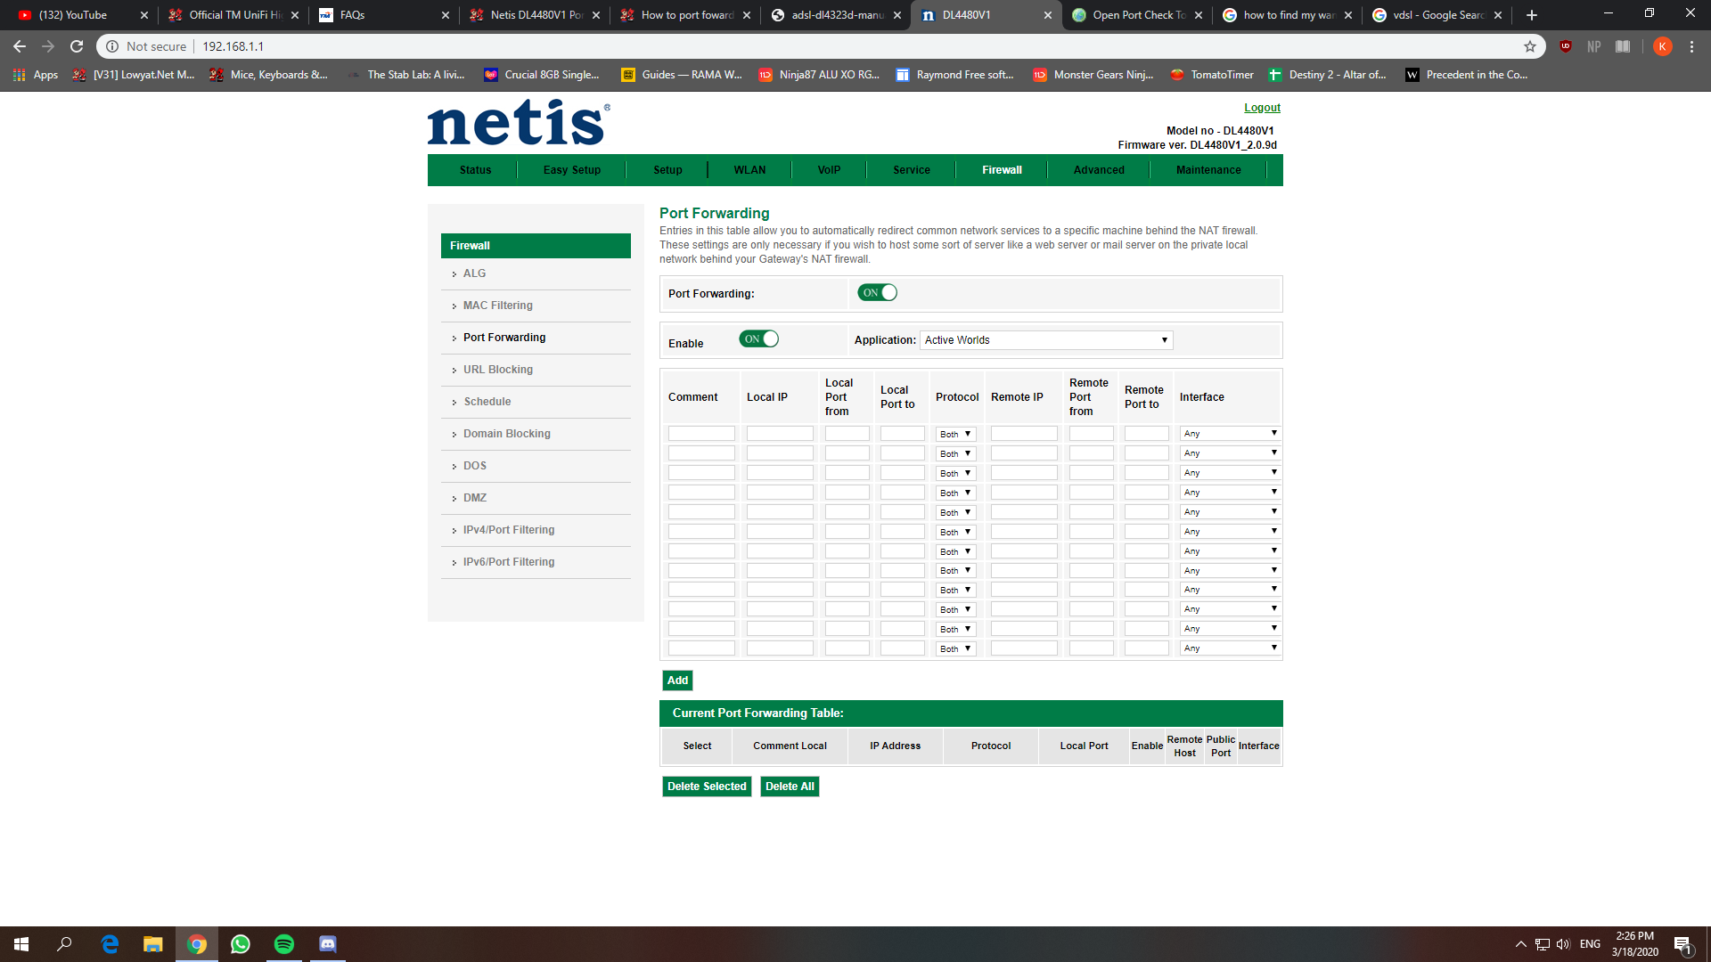Click the first row Local IP field

point(780,434)
